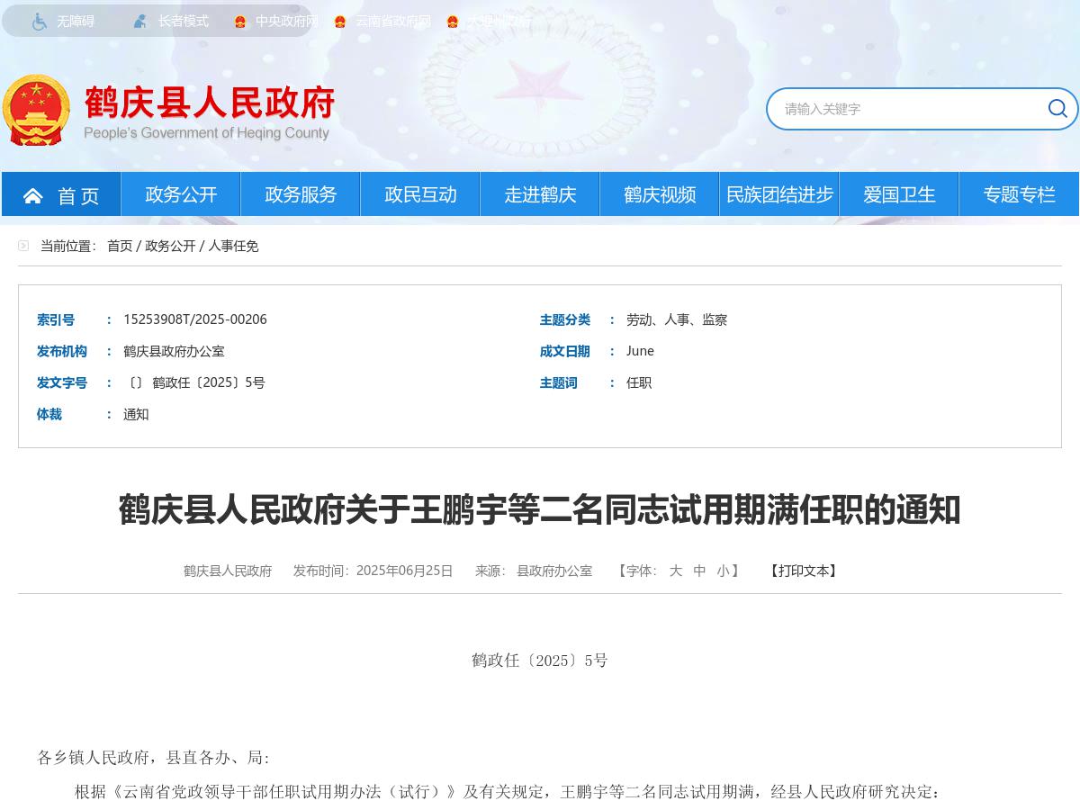Select the 中 medium font size control
Screen dimensions: 1080x810
pos(699,571)
